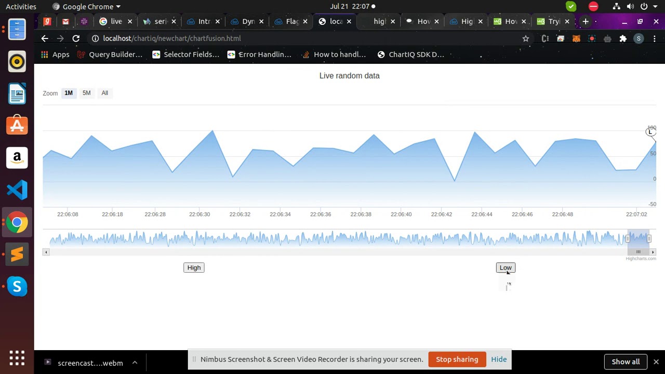Viewport: 665px width, 374px height.
Task: Open the system power menu dropdown arrow
Action: pyautogui.click(x=656, y=7)
